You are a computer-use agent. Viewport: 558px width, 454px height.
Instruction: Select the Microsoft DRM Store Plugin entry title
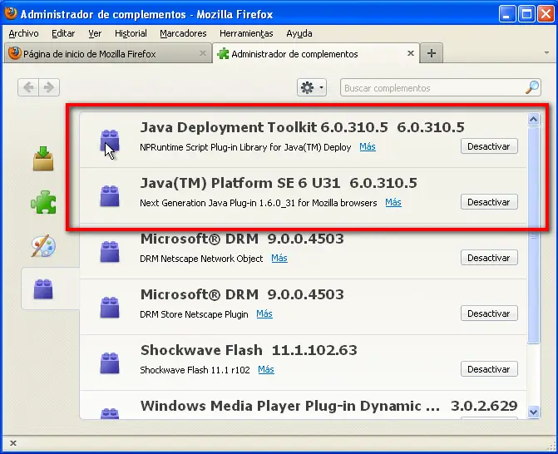coord(242,294)
